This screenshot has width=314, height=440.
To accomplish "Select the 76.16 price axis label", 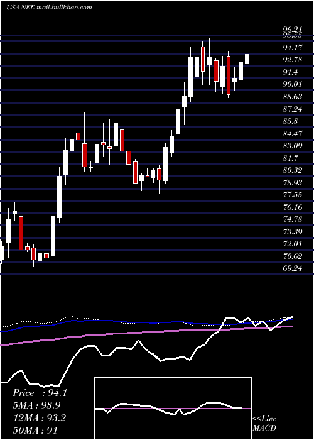I will [x=293, y=207].
